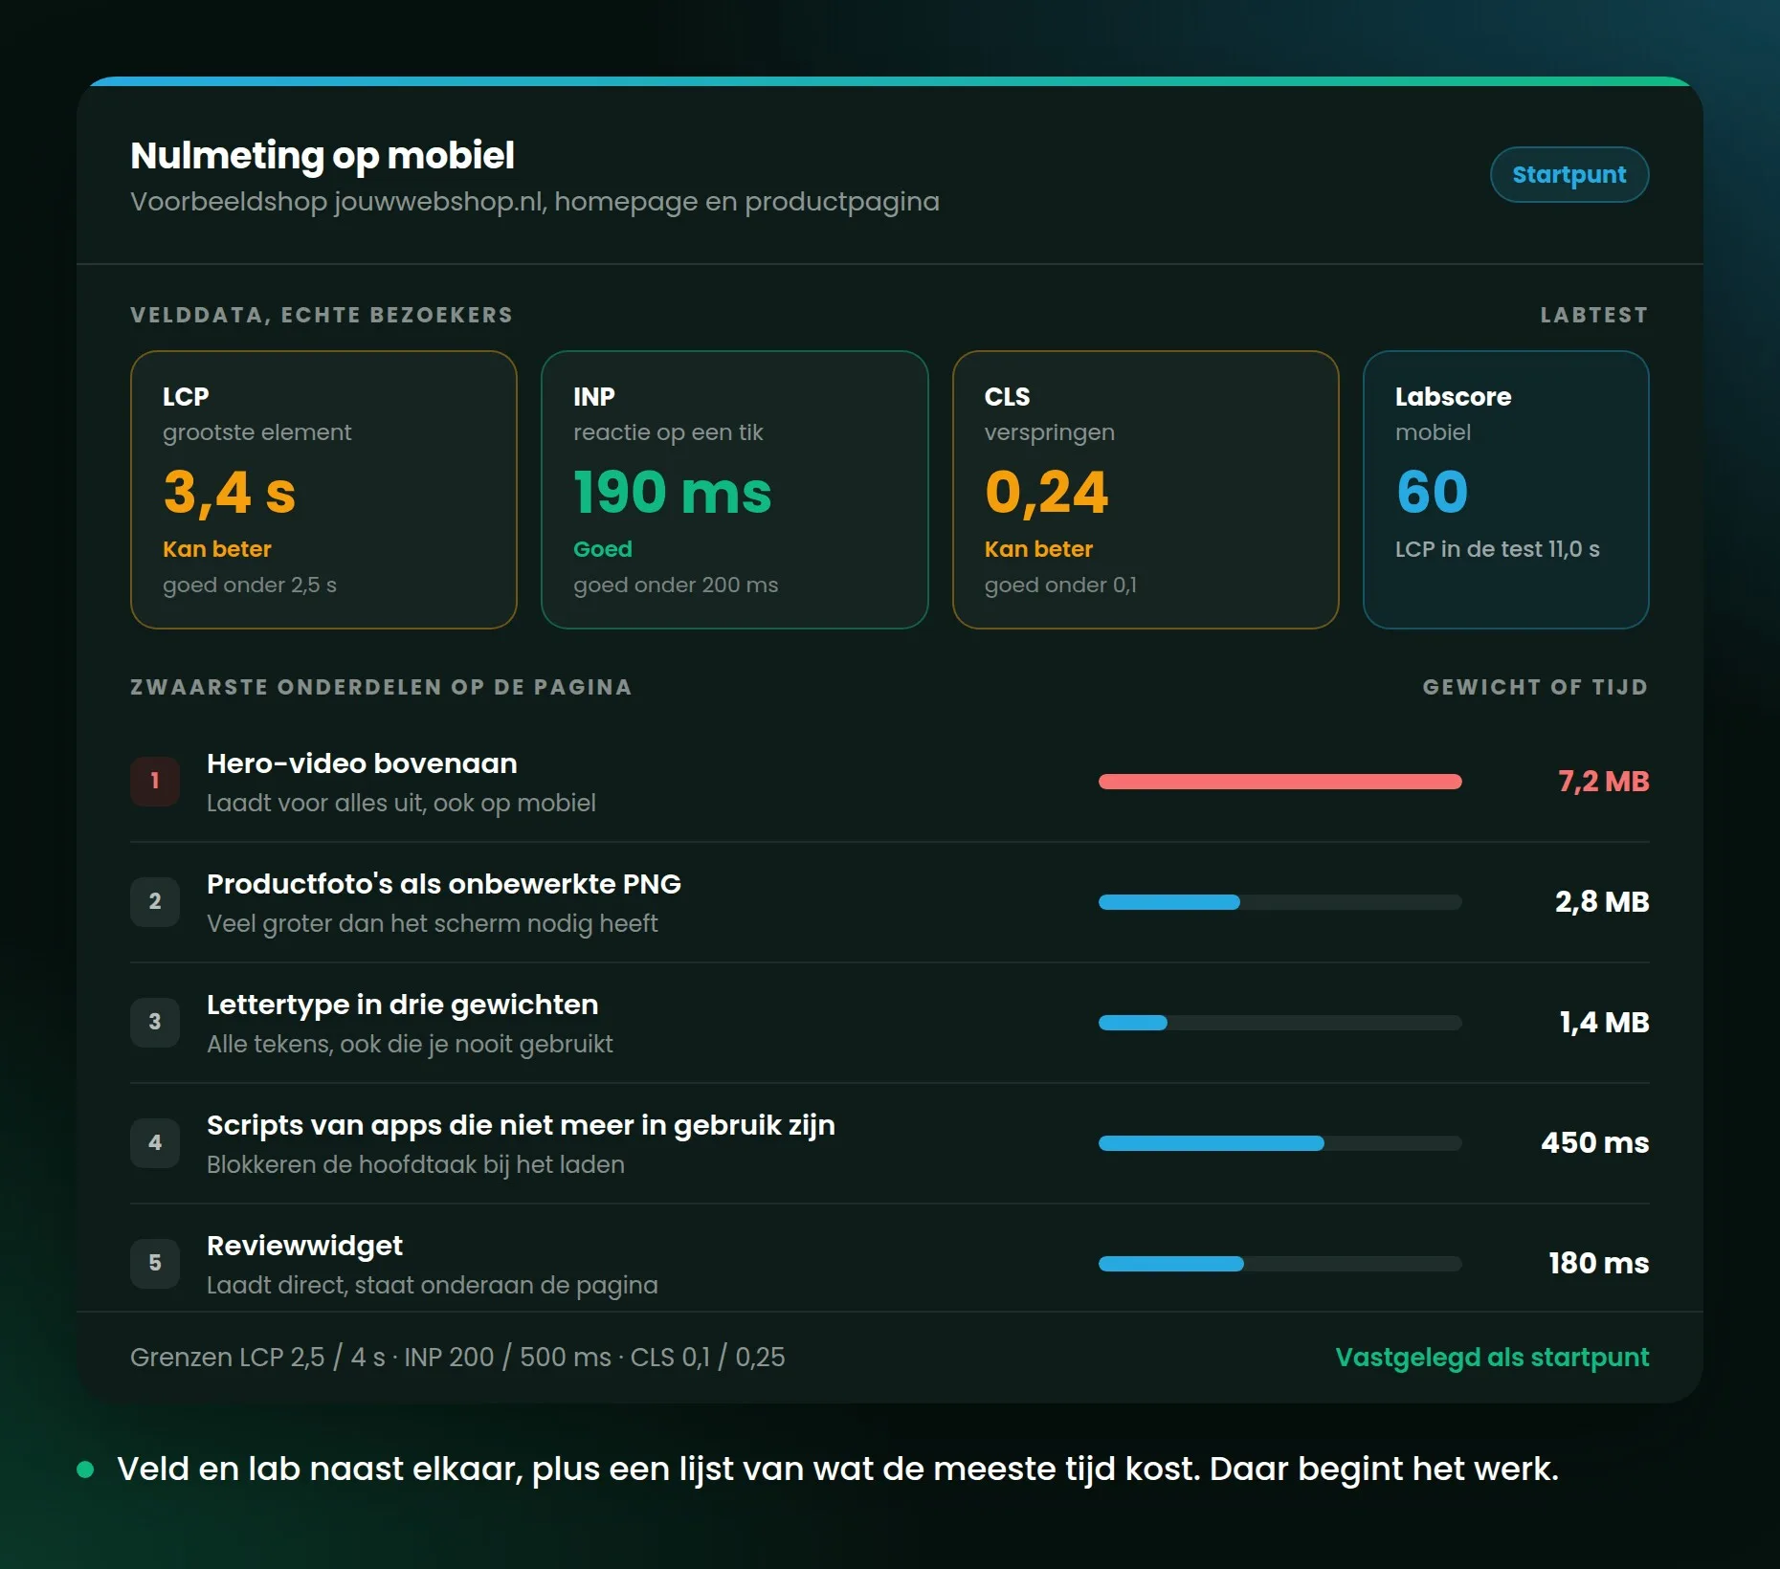Click the '3,4 s' LCP value
The image size is (1780, 1569).
(x=230, y=493)
